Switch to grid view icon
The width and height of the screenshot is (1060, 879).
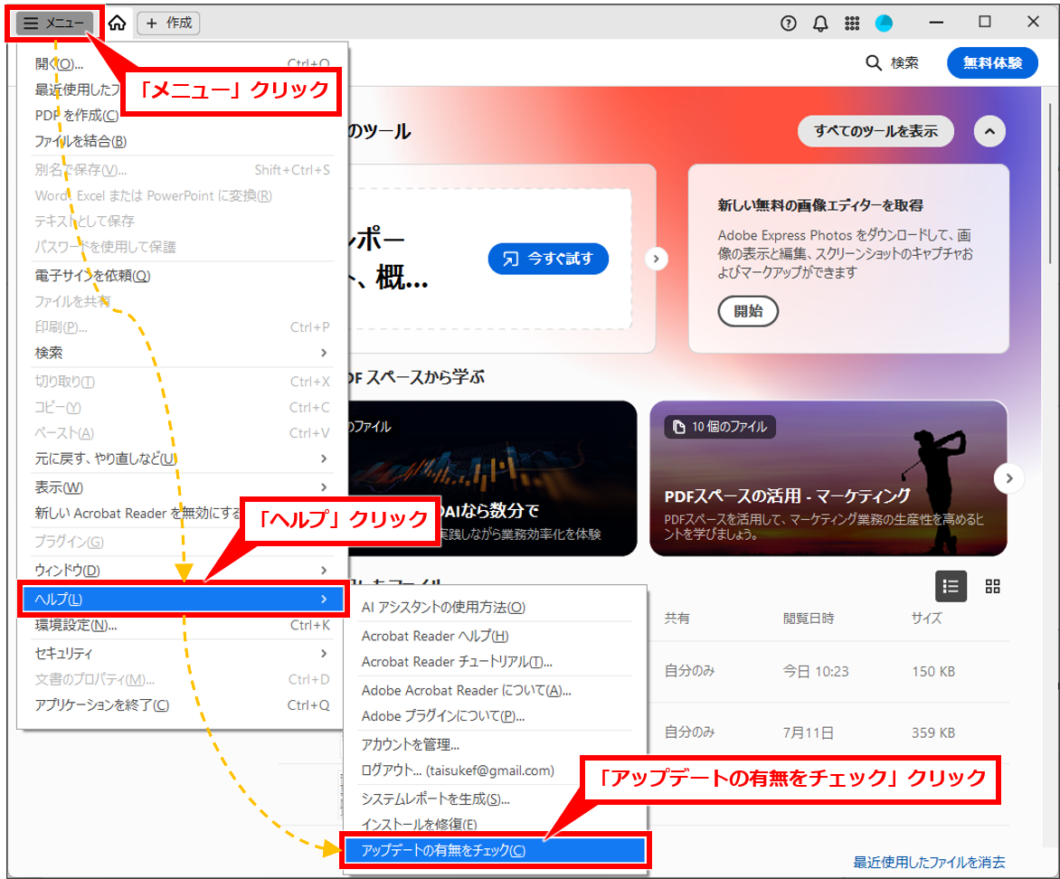click(992, 586)
